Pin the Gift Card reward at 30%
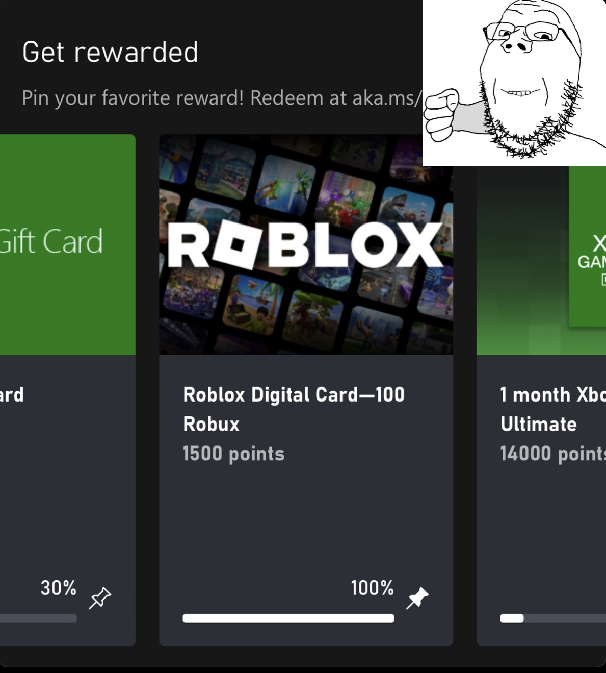 tap(100, 598)
